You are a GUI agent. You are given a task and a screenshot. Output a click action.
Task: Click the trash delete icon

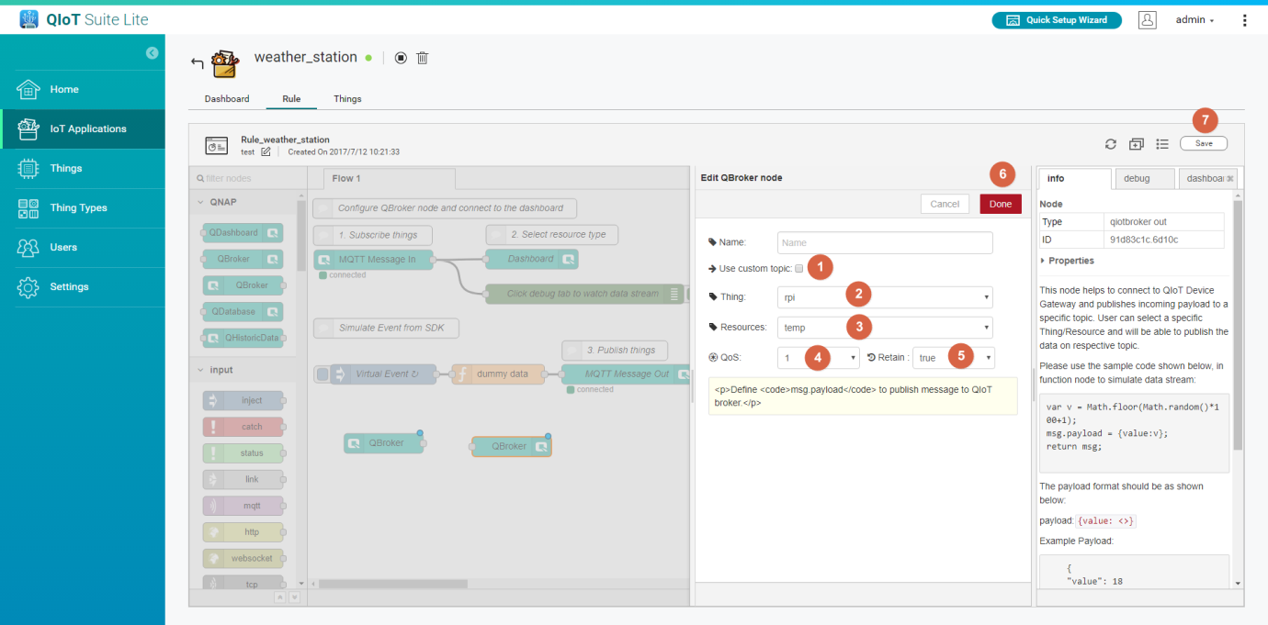click(x=423, y=58)
